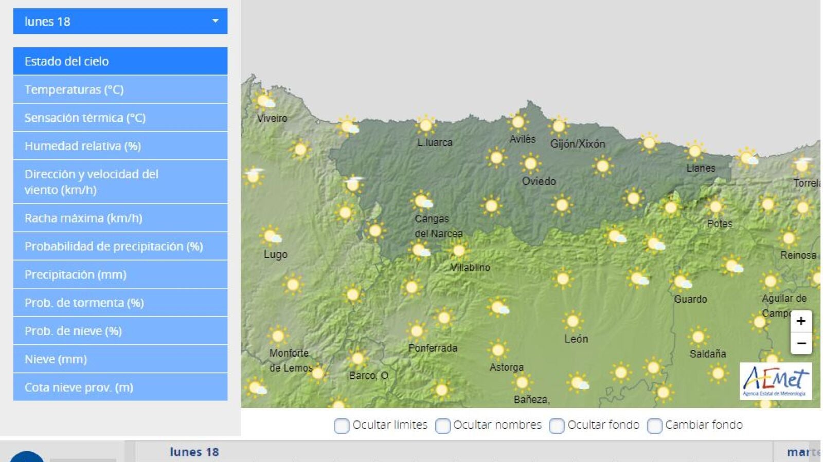Toggle the Ocultar nombres checkbox
The image size is (823, 462).
click(442, 426)
